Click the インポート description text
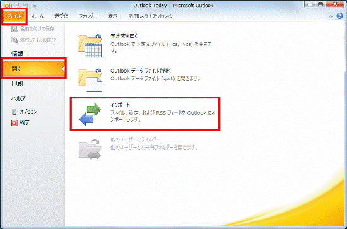Viewport: 347px width, 229px height. click(163, 116)
